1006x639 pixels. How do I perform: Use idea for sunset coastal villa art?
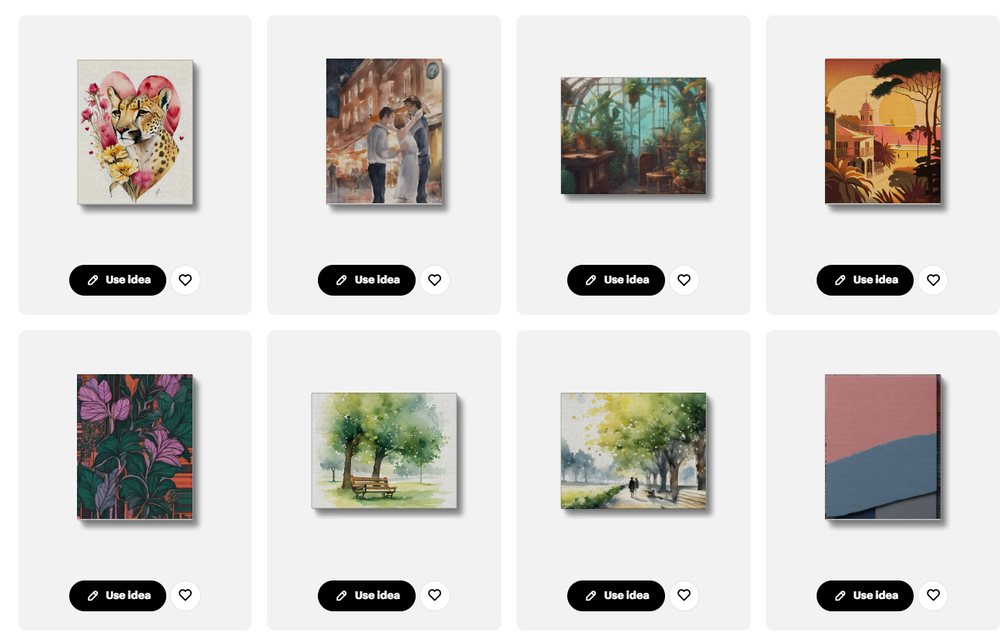tap(865, 280)
